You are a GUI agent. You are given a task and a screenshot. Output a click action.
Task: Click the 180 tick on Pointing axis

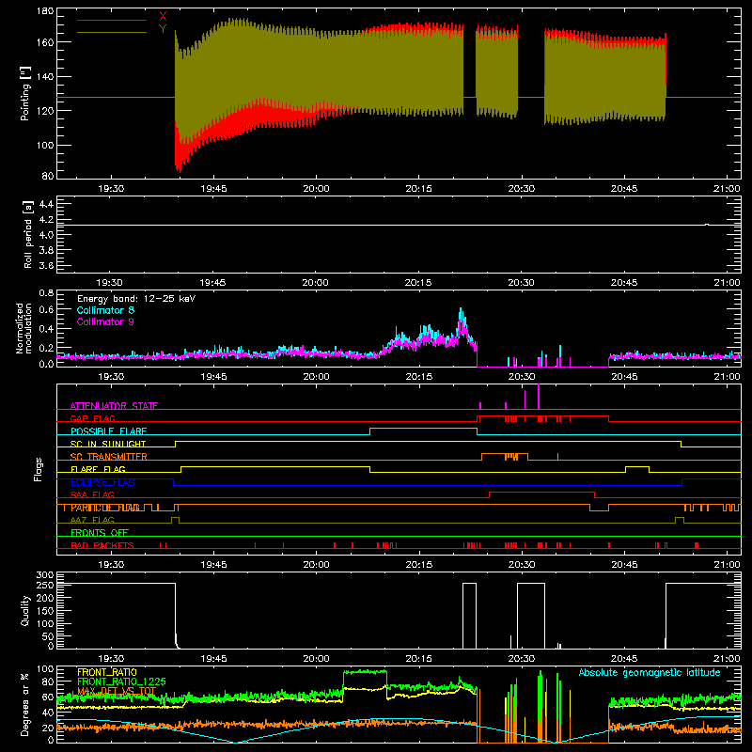(45, 11)
